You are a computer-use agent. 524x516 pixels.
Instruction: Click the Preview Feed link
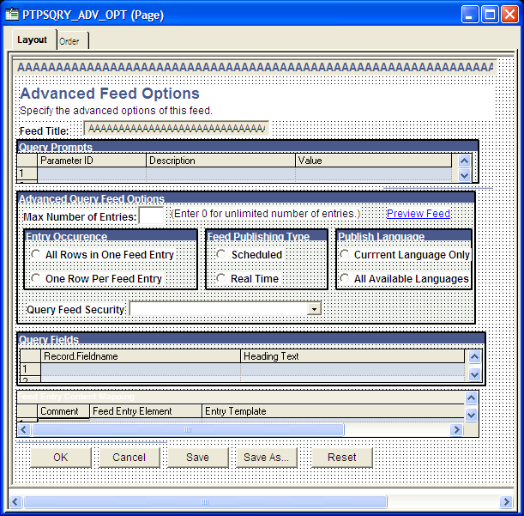[x=419, y=214]
